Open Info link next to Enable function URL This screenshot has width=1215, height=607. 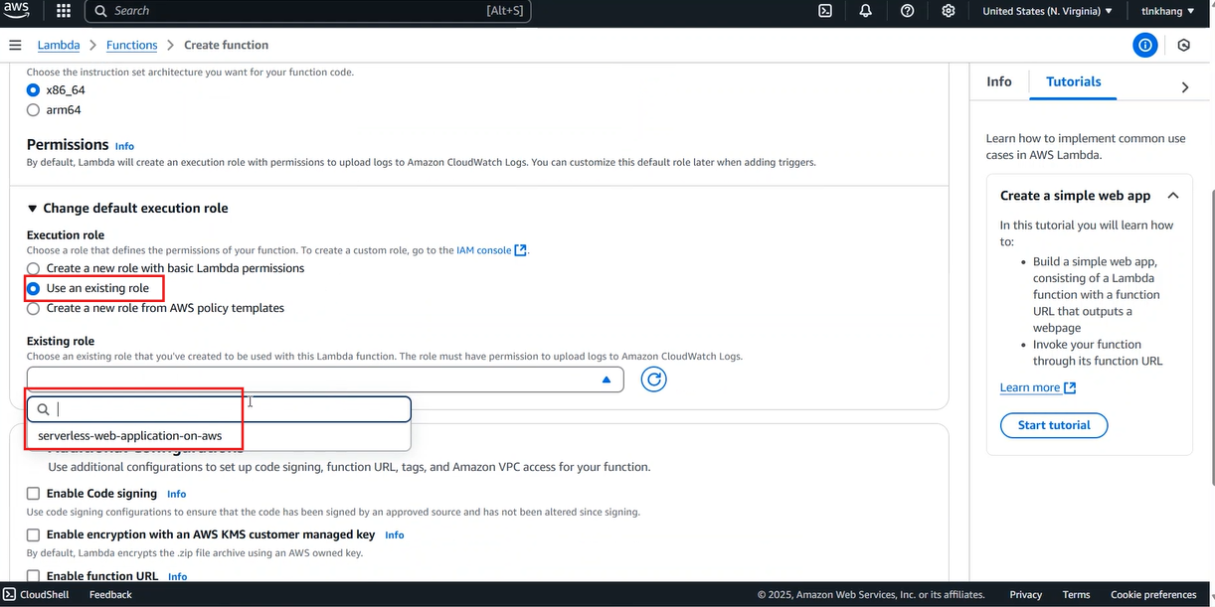(177, 576)
